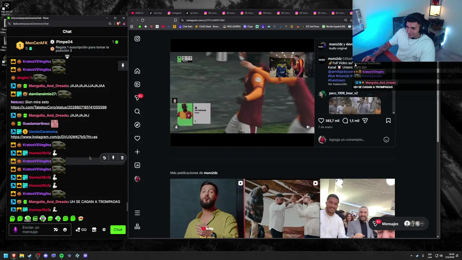Go to Instagram home in sidebar
This screenshot has height=260, width=462.
pyautogui.click(x=137, y=71)
